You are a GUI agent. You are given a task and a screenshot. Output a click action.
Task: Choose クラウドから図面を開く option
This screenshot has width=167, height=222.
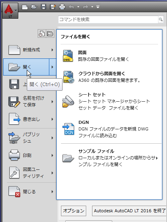pyautogui.click(x=102, y=74)
